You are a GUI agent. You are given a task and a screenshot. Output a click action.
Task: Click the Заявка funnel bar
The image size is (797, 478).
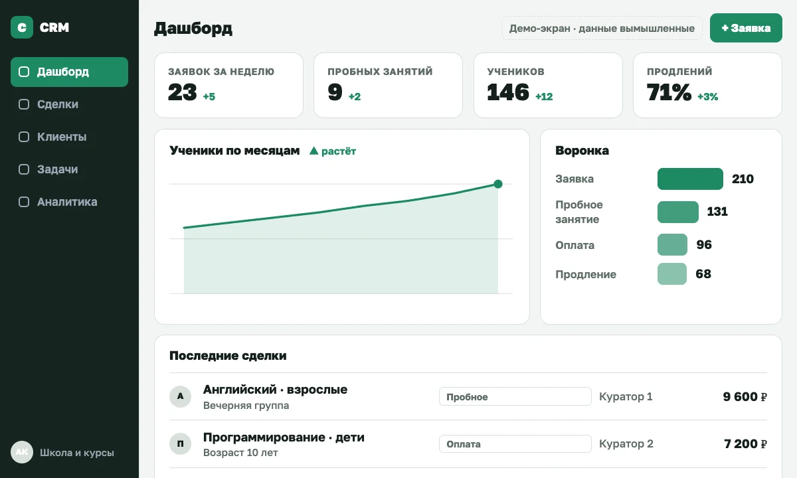690,179
